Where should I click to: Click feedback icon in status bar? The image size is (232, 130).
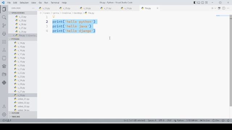223,120
